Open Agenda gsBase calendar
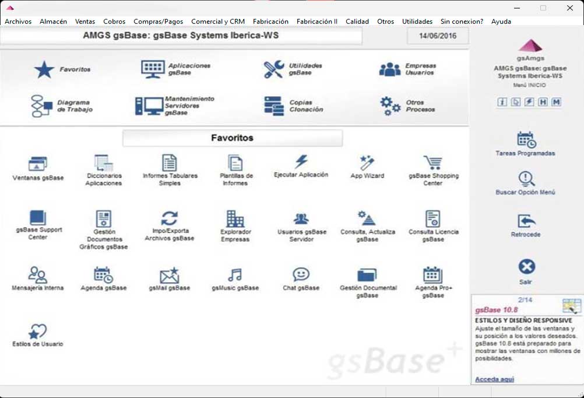The width and height of the screenshot is (584, 398). tap(104, 275)
